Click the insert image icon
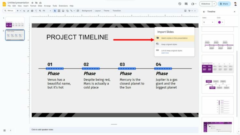Viewport: 240px width, 135px height. [x=63, y=11]
